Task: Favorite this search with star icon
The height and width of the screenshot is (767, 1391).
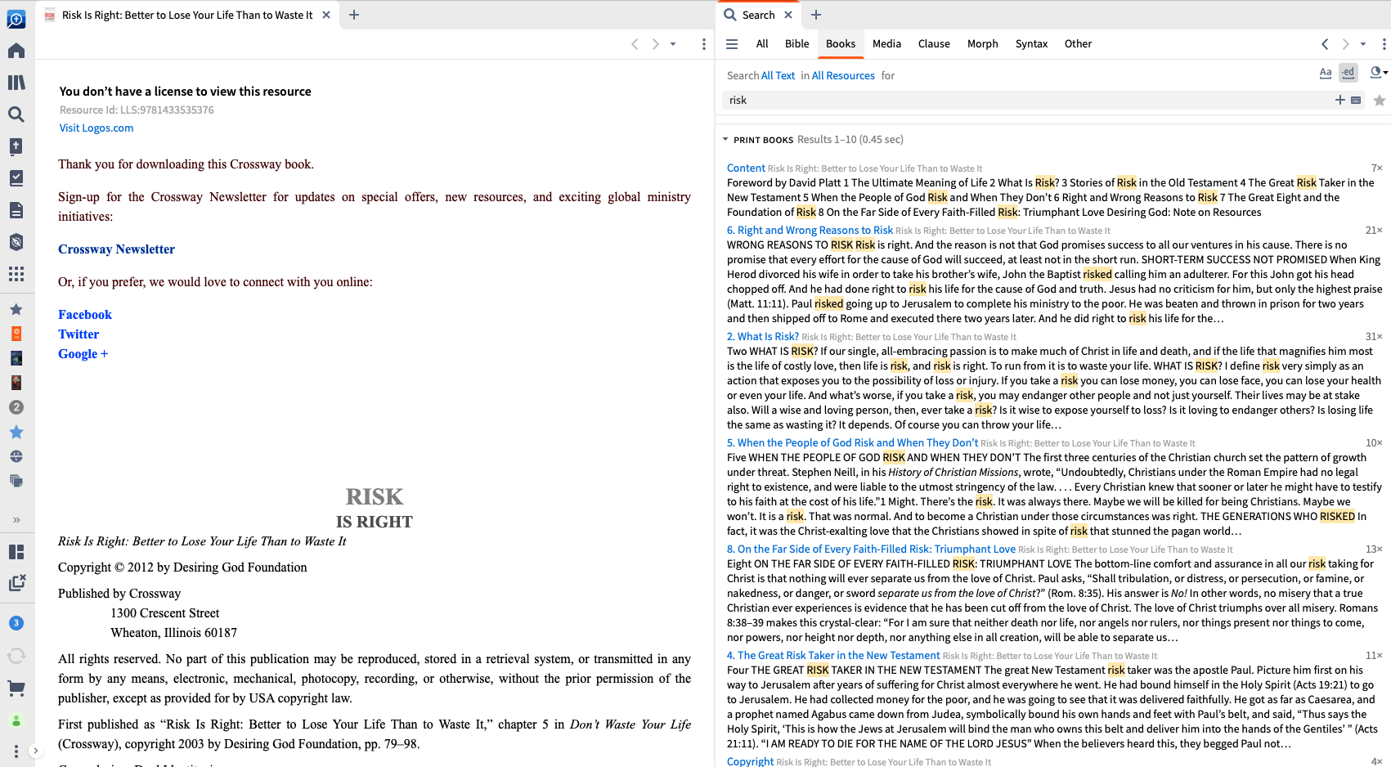Action: pyautogui.click(x=1380, y=100)
